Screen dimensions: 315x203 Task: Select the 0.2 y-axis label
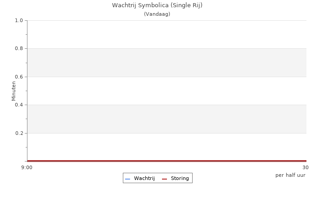19,133
